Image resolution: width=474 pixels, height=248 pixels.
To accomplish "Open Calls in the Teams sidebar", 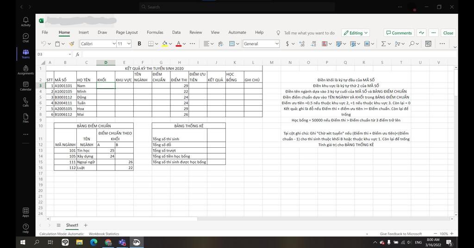I will pyautogui.click(x=26, y=102).
